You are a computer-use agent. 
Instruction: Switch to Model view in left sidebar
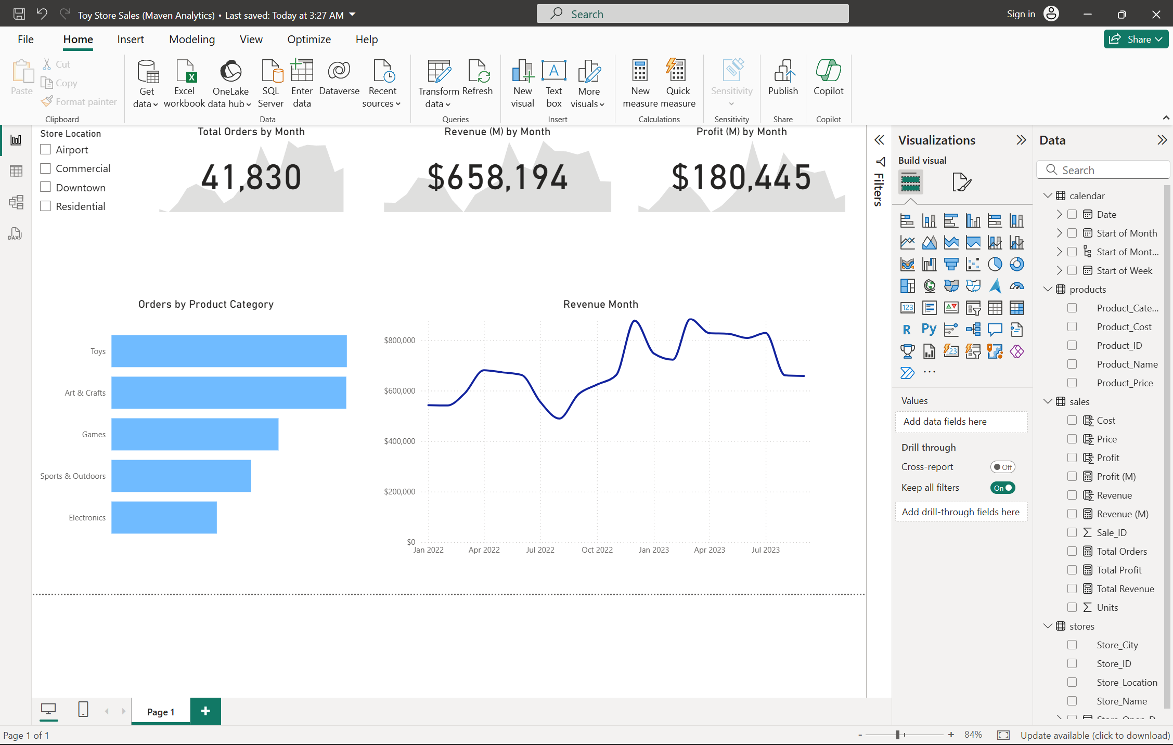(x=16, y=202)
